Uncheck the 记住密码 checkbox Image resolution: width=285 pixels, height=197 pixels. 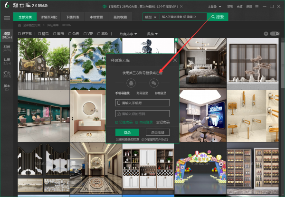tap(117, 122)
